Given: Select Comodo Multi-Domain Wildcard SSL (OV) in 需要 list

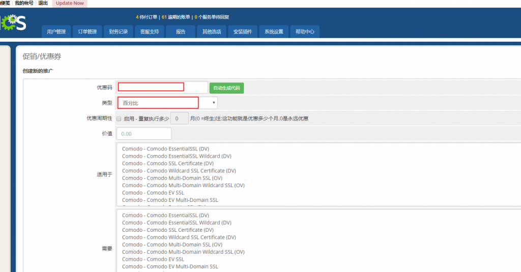Looking at the screenshot, I should coord(183,252).
